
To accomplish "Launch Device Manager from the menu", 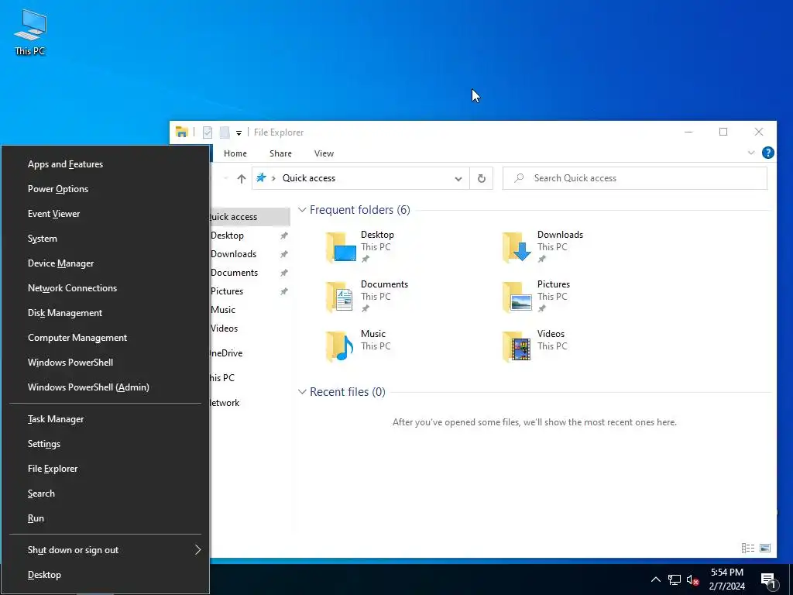I will click(105, 263).
